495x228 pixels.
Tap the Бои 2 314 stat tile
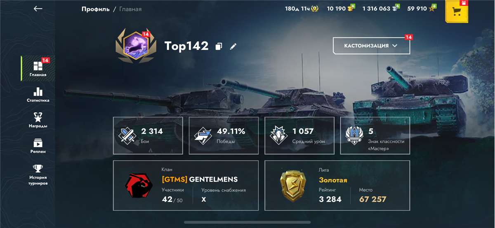point(148,135)
